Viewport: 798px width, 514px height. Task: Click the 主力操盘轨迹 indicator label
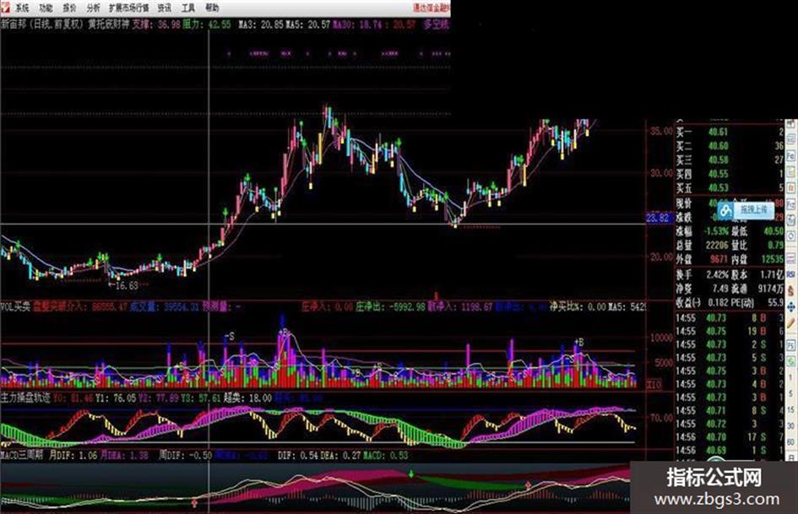coord(25,398)
